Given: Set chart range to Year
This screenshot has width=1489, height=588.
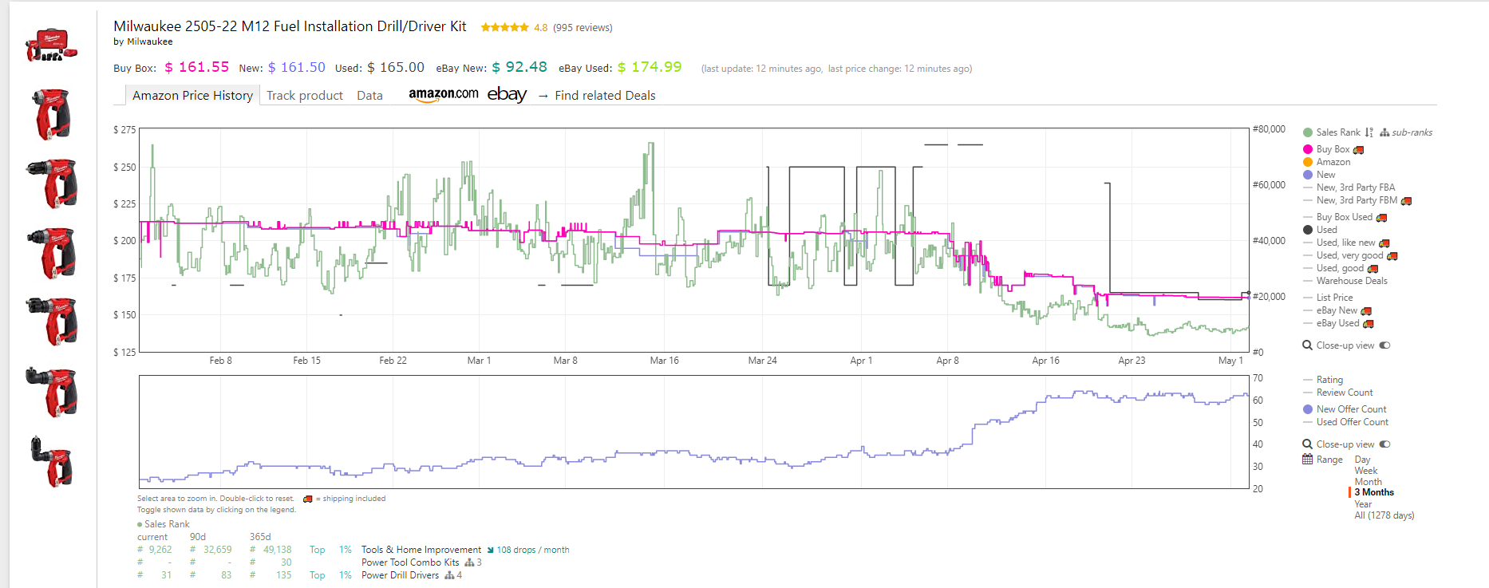Looking at the screenshot, I should coord(1363,504).
